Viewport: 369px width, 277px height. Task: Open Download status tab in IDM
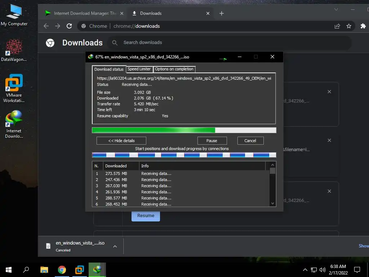[x=109, y=69]
